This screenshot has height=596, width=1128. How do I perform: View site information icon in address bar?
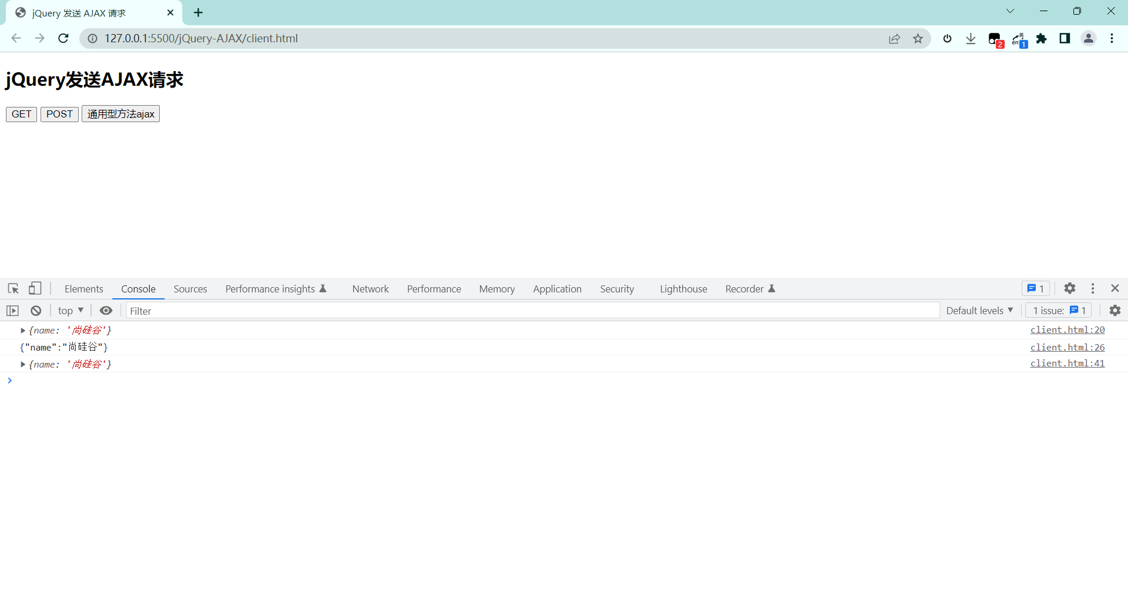pyautogui.click(x=92, y=38)
